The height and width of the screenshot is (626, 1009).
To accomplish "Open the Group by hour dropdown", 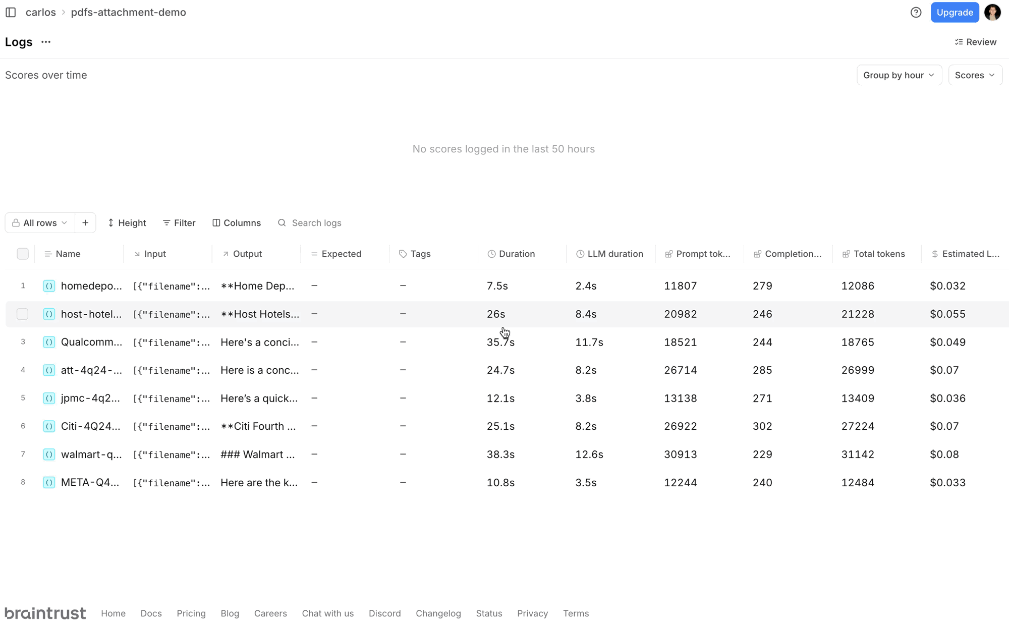I will point(899,75).
